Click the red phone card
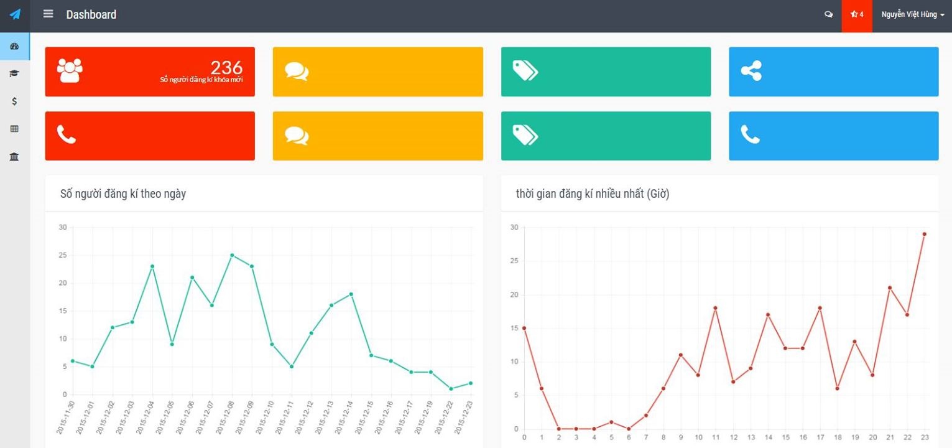The height and width of the screenshot is (448, 952). (x=150, y=136)
